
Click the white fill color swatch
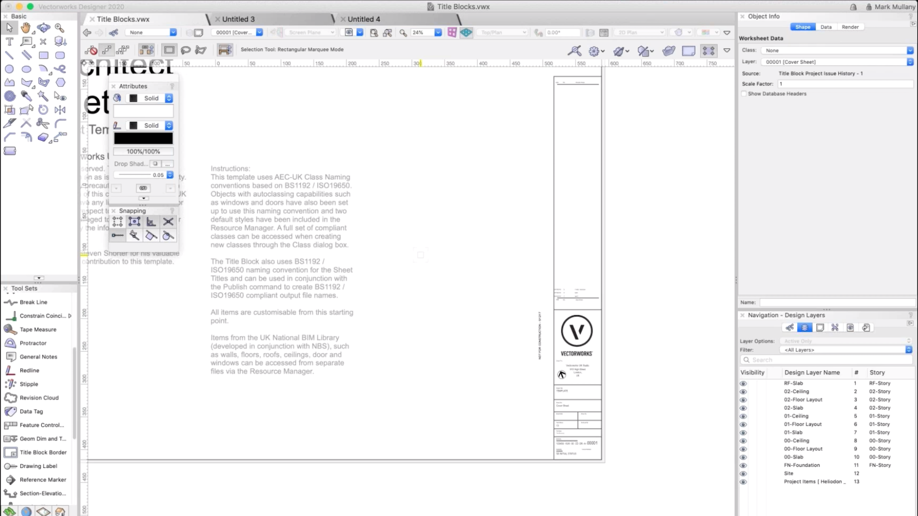tap(143, 111)
